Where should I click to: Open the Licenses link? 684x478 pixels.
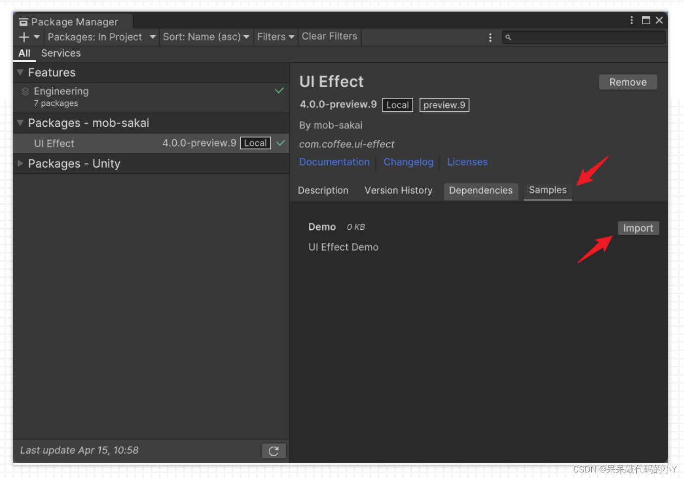pyautogui.click(x=467, y=162)
